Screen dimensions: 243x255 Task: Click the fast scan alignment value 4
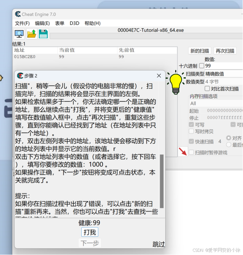pos(220,141)
